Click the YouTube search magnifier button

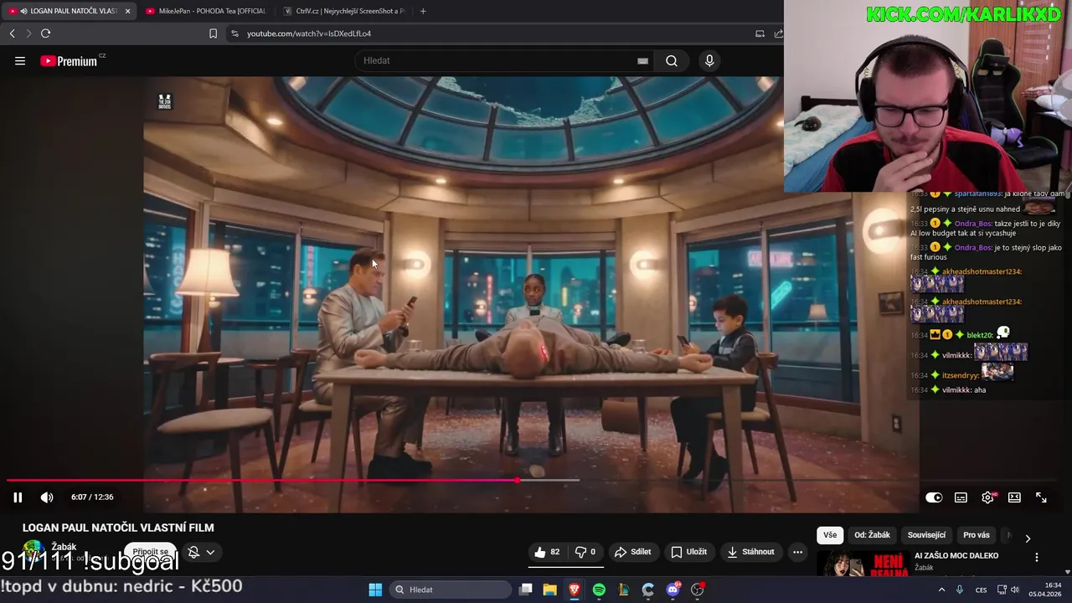tap(672, 61)
